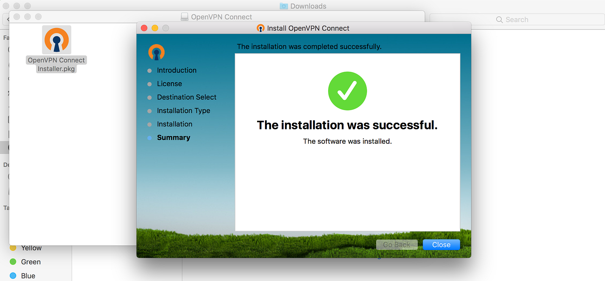This screenshot has width=605, height=281.
Task: Select the Blue tag in Finder sidebar
Action: pyautogui.click(x=23, y=276)
